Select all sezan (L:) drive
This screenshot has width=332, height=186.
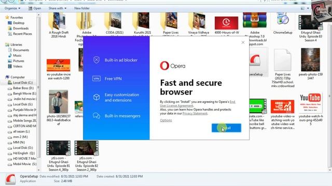[x=19, y=131]
